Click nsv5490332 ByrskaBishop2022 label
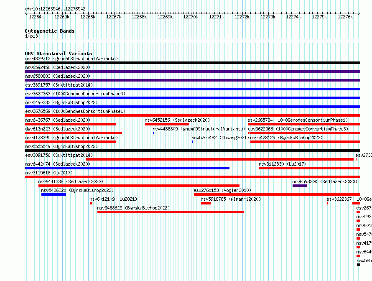 point(61,102)
